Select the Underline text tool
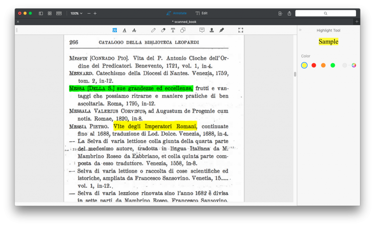 [125, 30]
